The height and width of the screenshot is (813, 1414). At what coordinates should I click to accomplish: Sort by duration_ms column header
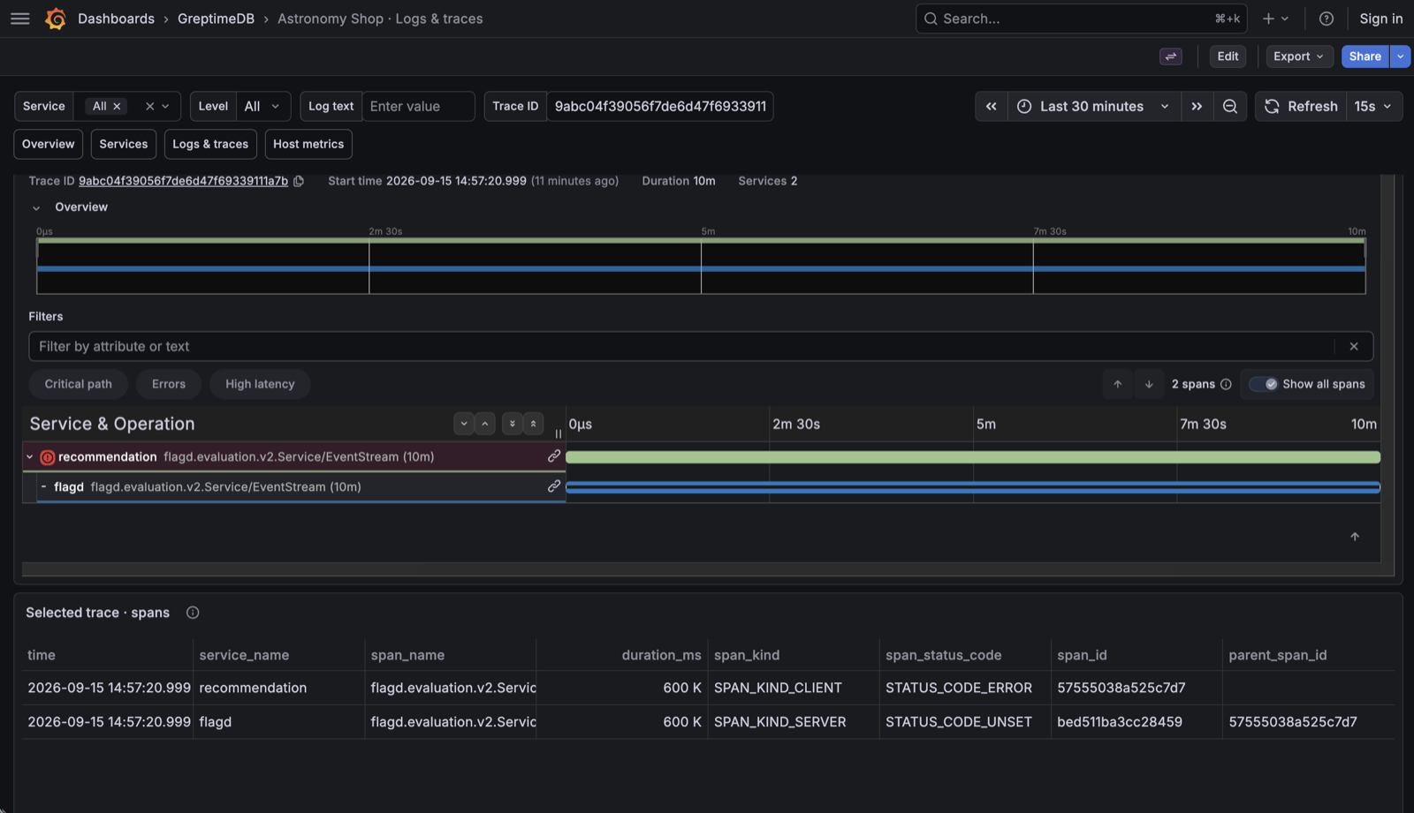661,655
